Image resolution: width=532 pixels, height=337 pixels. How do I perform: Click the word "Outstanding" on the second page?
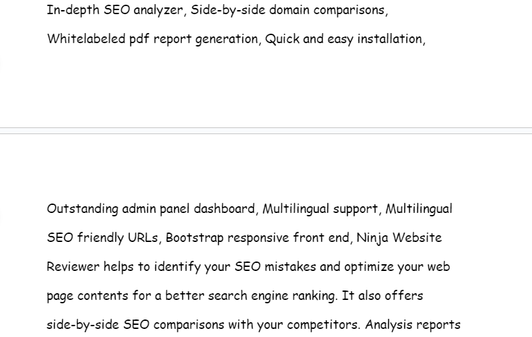tap(82, 209)
